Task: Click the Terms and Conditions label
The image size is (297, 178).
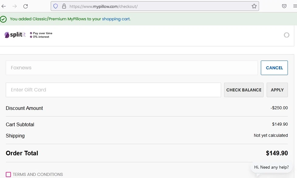Action: coord(38,174)
